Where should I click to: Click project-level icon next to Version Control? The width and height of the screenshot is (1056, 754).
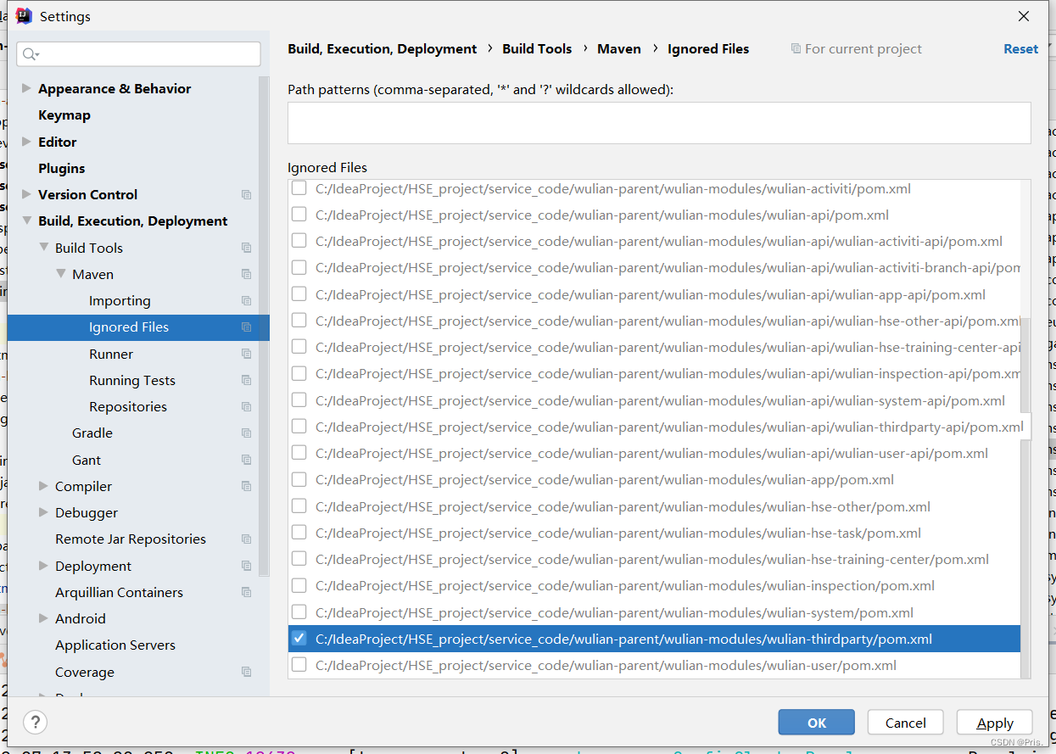[x=246, y=194]
